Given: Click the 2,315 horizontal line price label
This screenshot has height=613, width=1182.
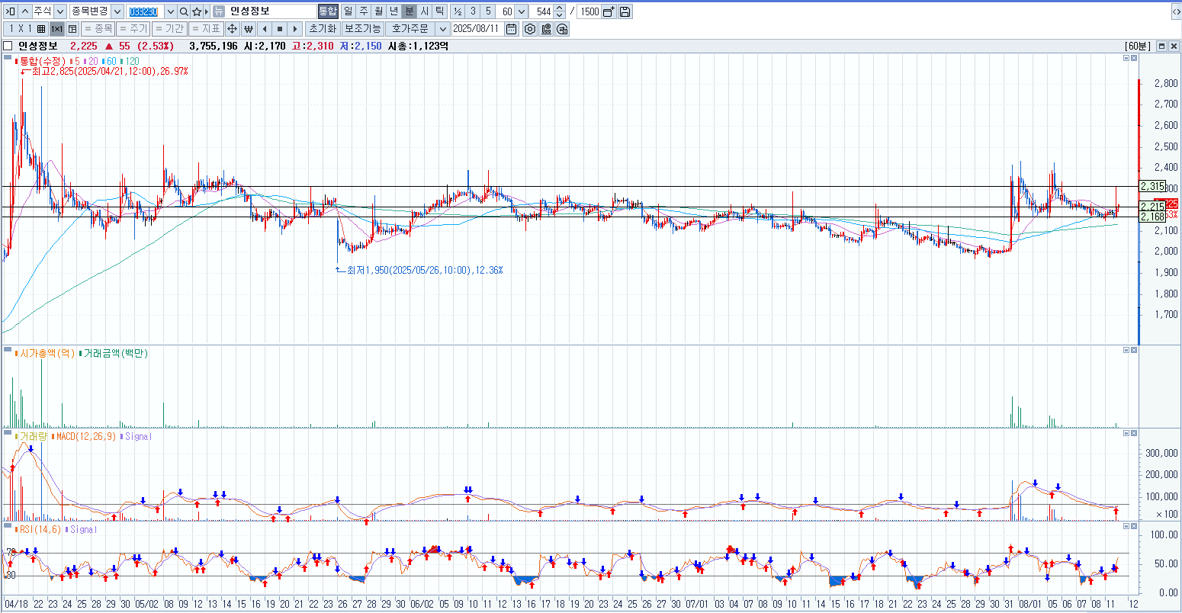Looking at the screenshot, I should (x=1152, y=186).
